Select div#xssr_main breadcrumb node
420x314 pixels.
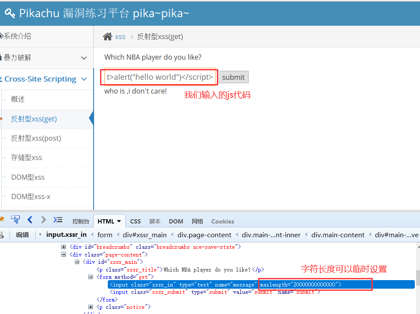pos(145,235)
